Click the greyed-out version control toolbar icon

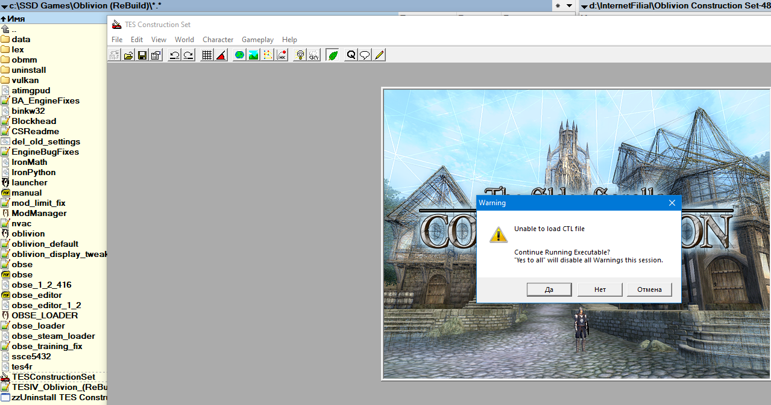click(115, 55)
